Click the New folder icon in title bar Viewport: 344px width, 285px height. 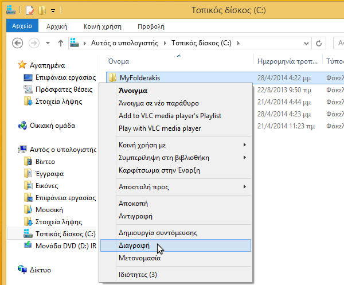click(x=42, y=10)
